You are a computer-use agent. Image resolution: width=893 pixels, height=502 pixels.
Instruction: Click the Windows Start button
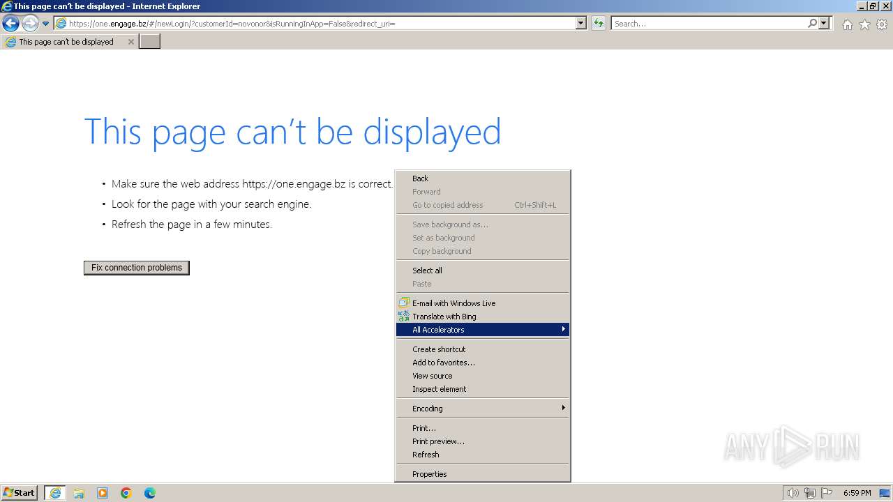click(x=20, y=493)
